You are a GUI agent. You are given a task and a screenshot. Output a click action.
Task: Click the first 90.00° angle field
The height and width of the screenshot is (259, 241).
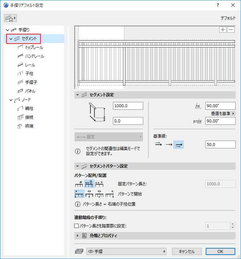point(220,106)
